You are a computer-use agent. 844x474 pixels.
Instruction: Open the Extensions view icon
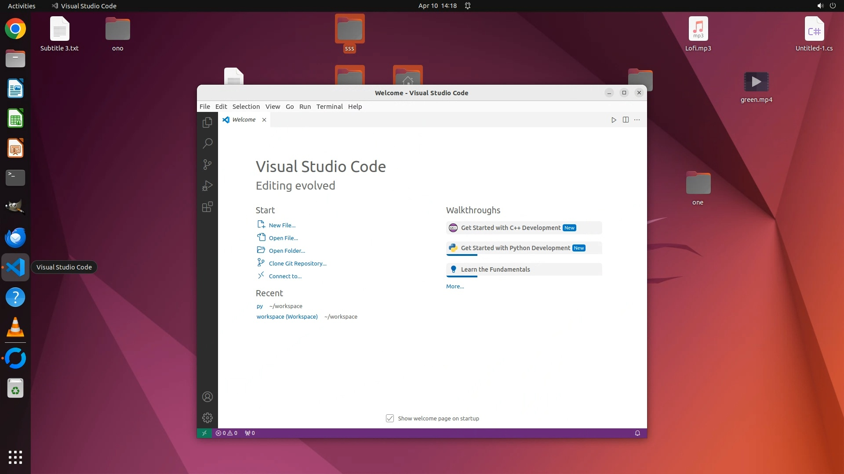point(207,207)
